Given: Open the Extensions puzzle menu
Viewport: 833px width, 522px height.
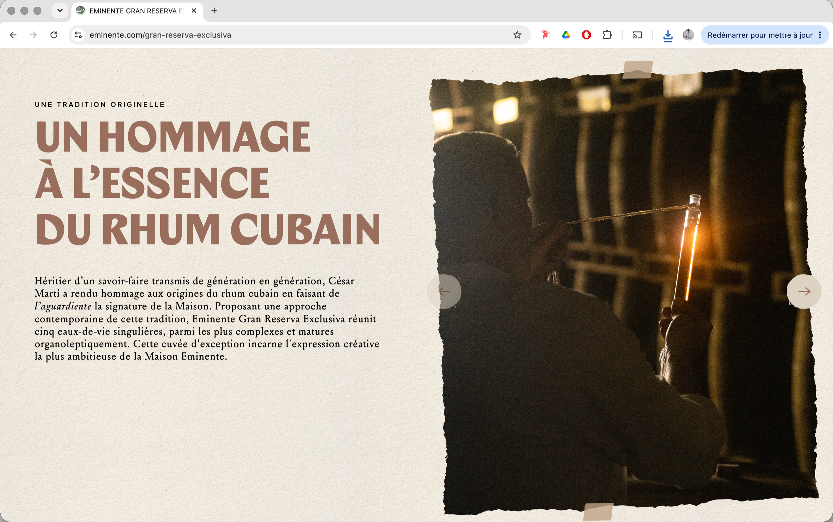Looking at the screenshot, I should click(607, 35).
